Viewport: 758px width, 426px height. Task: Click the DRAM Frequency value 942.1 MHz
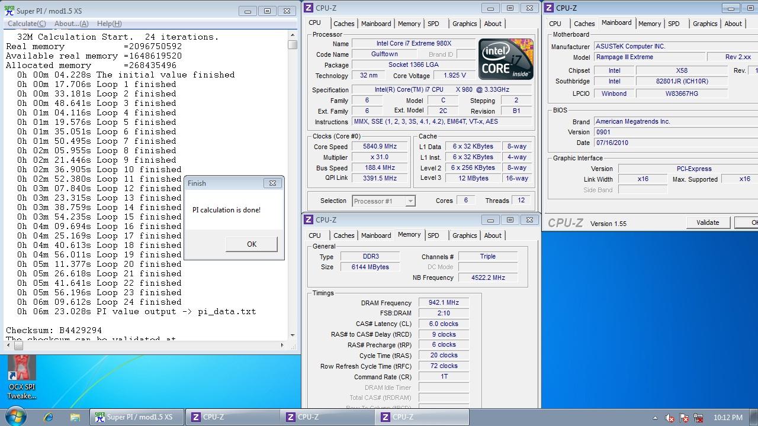[444, 303]
